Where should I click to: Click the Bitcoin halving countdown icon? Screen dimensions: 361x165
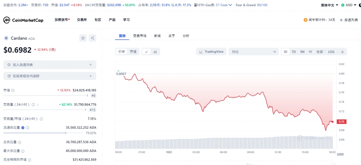click(306, 20)
